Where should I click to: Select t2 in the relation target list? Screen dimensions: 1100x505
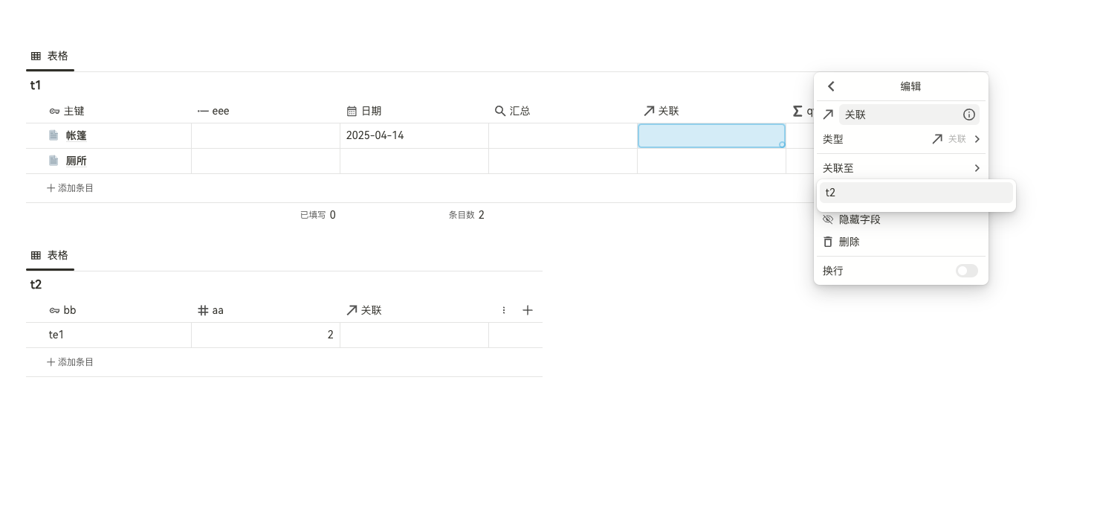[x=916, y=193]
